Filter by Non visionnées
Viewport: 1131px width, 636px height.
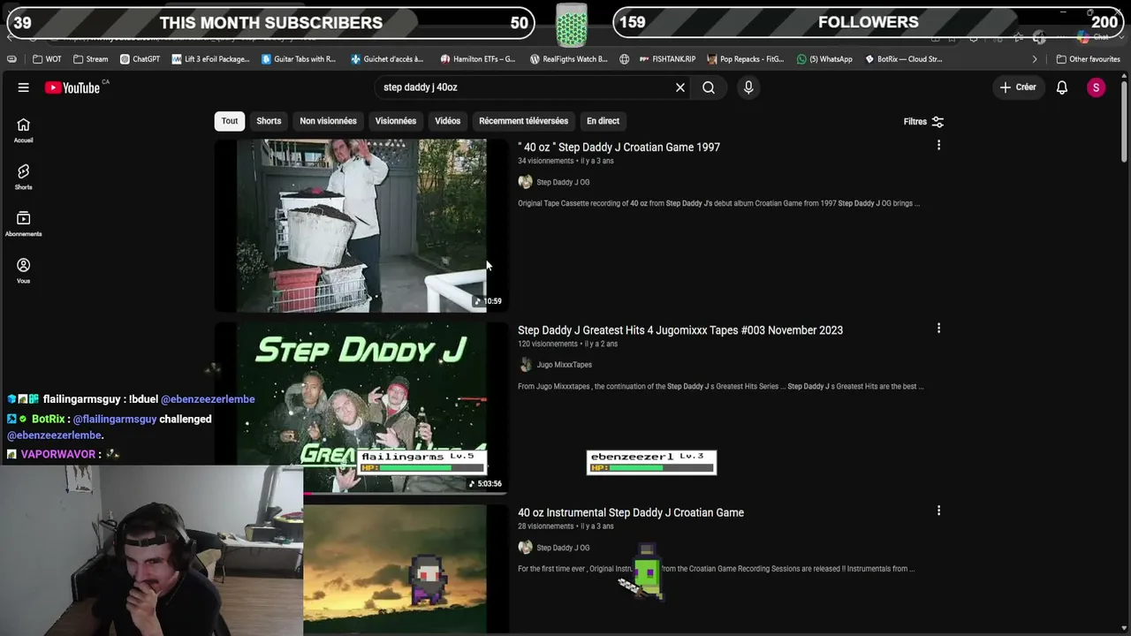[328, 121]
